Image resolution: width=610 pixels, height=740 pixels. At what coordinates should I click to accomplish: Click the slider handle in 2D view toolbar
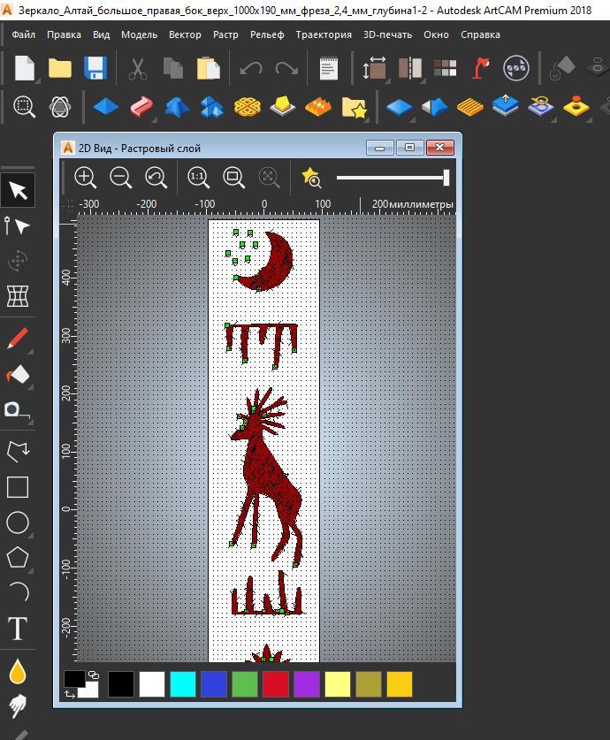(x=446, y=178)
